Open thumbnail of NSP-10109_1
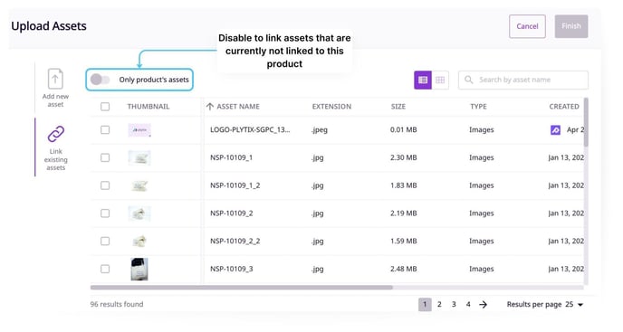This screenshot has width=623, height=332. [x=139, y=158]
